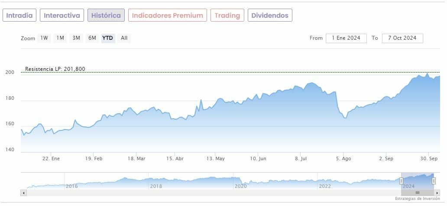The height and width of the screenshot is (206, 447).
Task: Open Indicadores Premium section
Action: pos(168,16)
